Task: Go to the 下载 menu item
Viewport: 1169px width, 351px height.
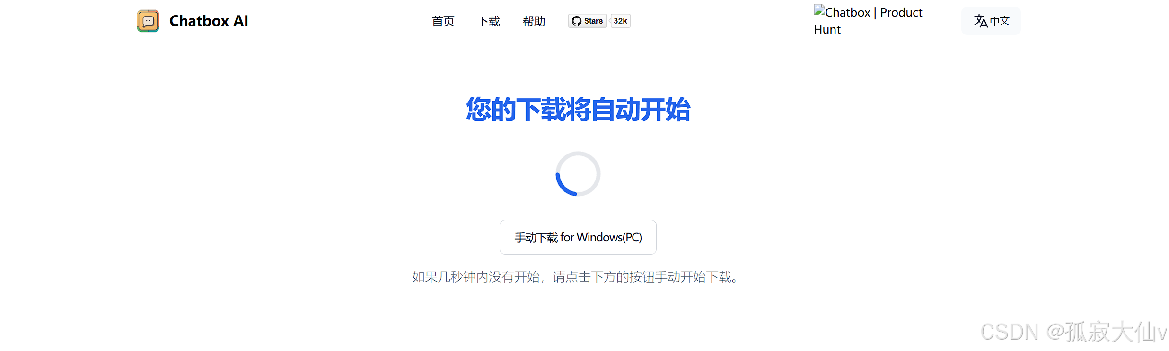Action: 489,21
